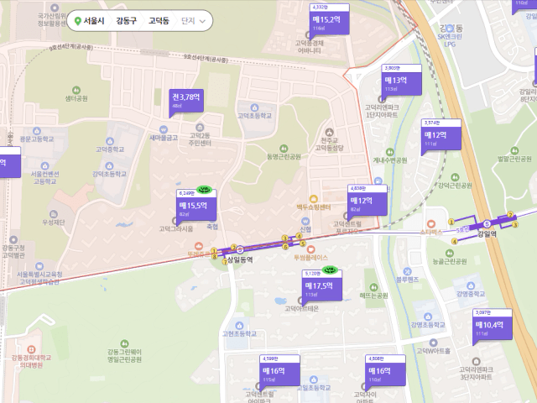Click the 동명근린공원 park icon
Viewport: 537px width, 403px height.
click(284, 149)
